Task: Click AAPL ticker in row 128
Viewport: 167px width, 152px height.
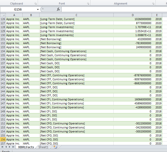Action: click(26, 27)
